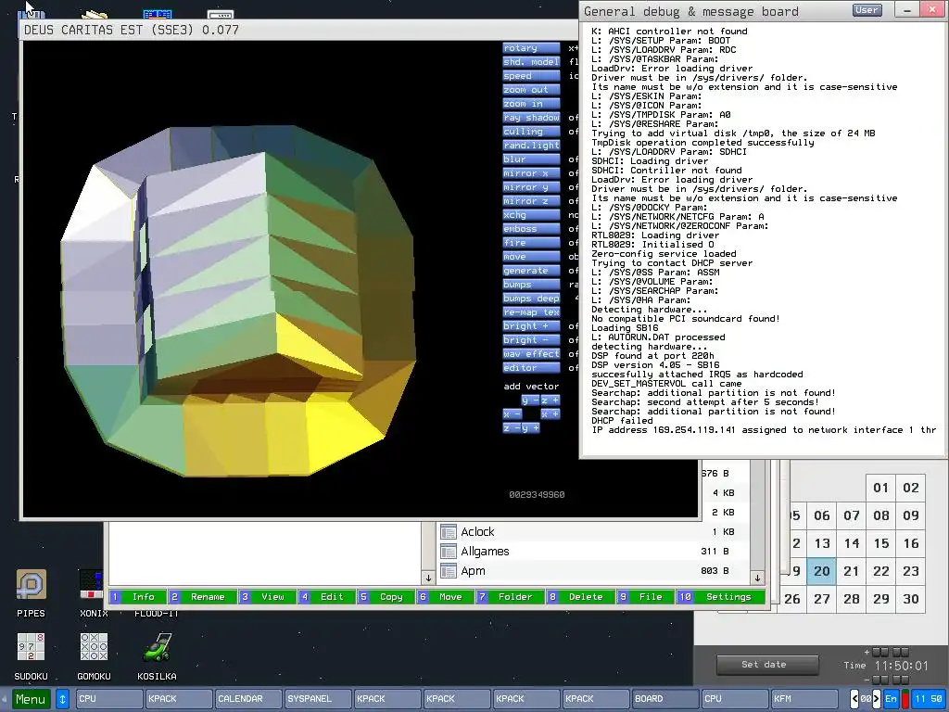Open the GOMOKU game icon
The width and height of the screenshot is (949, 712).
point(94,646)
